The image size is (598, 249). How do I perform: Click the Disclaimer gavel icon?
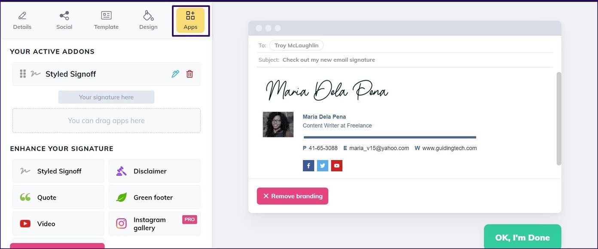click(x=122, y=171)
